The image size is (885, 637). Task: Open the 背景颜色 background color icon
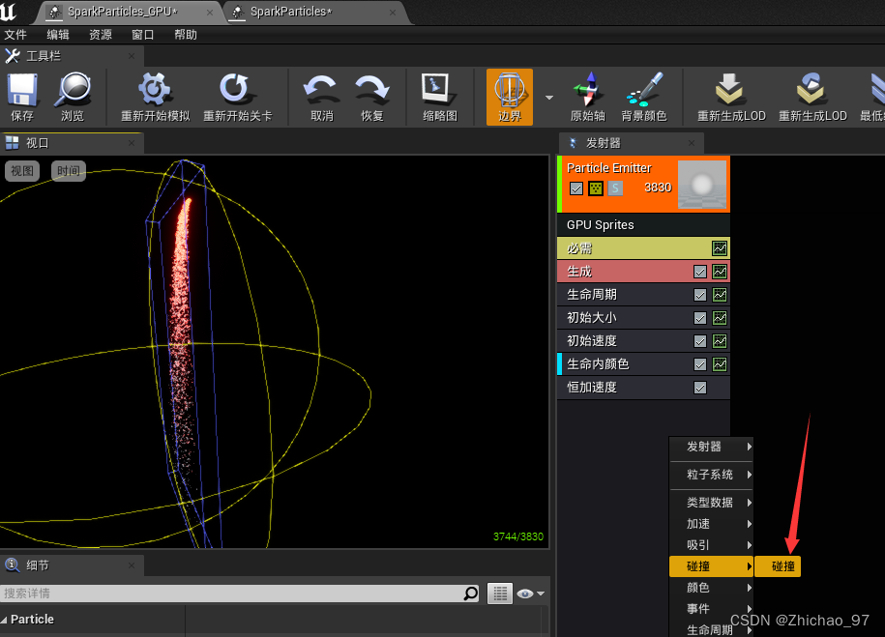[644, 89]
